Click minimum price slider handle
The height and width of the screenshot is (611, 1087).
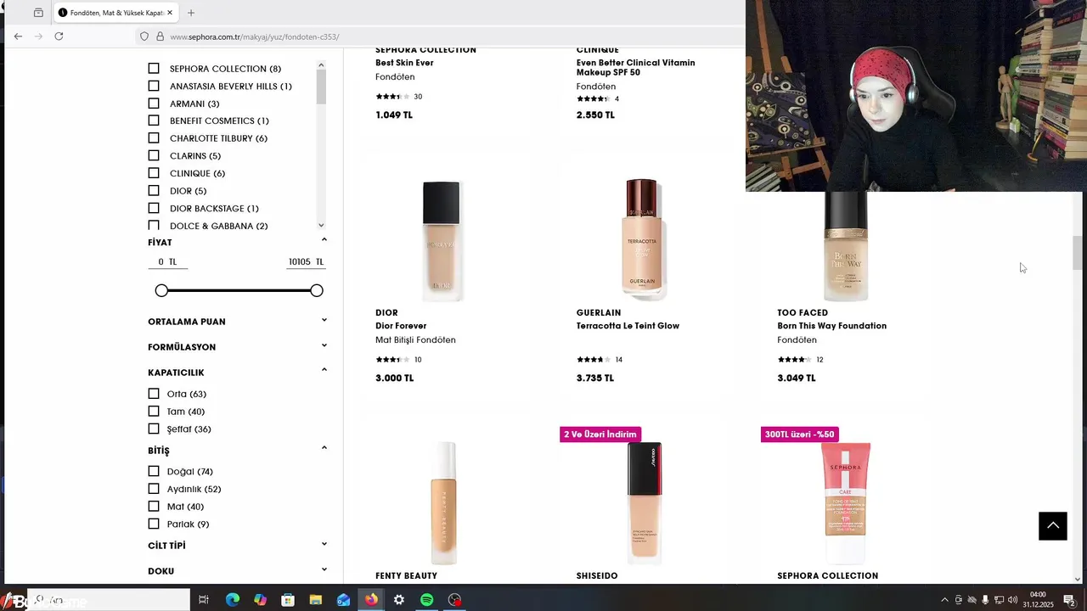[161, 290]
